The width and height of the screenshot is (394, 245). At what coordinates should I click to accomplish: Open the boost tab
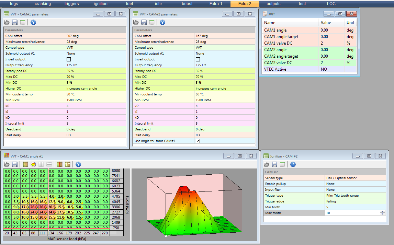(x=187, y=4)
